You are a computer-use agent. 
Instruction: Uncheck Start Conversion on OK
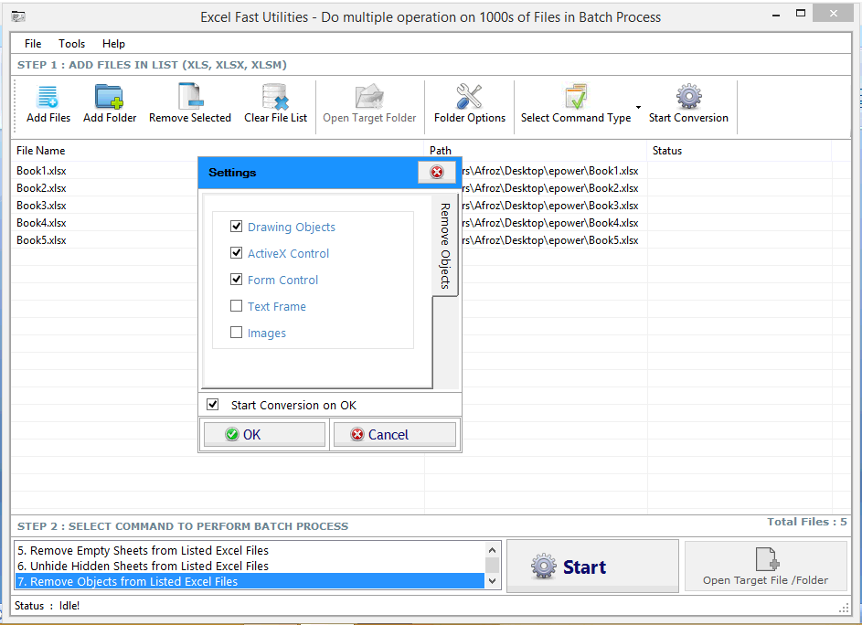213,404
